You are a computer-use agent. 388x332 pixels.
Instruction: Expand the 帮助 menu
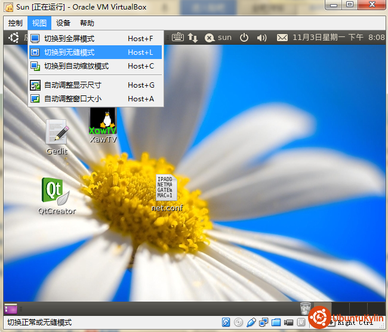coord(87,23)
